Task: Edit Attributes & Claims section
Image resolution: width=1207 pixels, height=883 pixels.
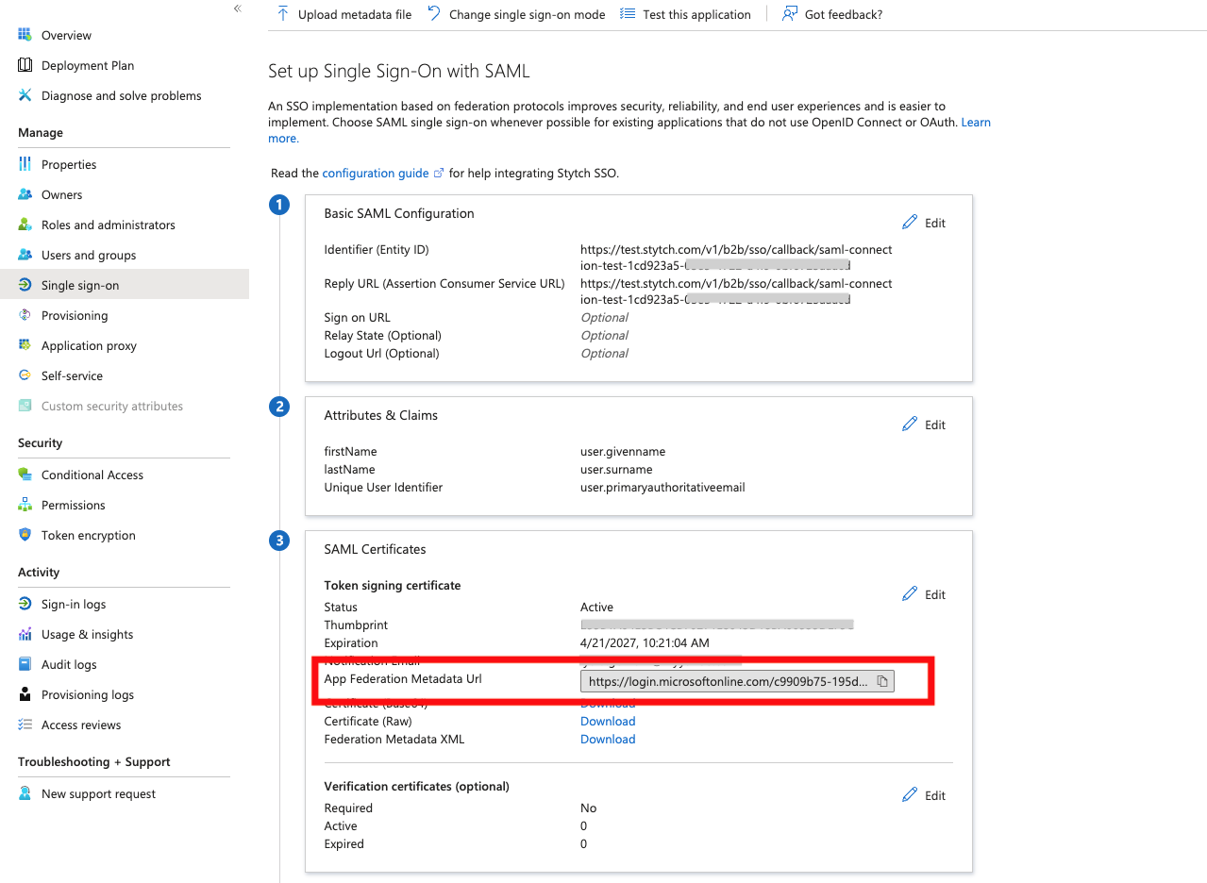Action: [x=924, y=425]
